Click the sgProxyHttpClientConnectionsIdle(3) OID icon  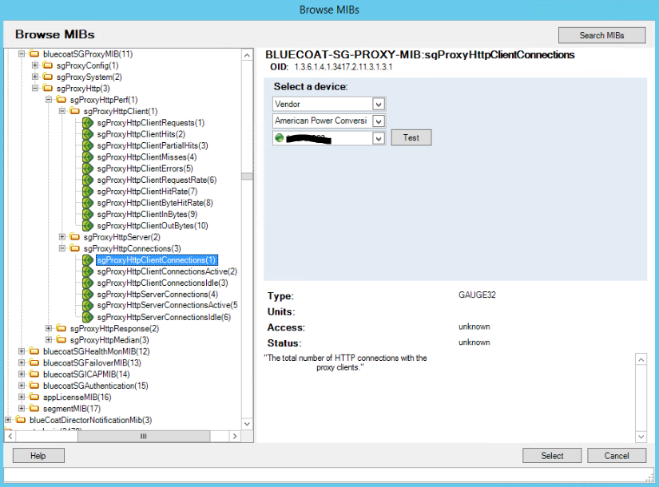[87, 283]
